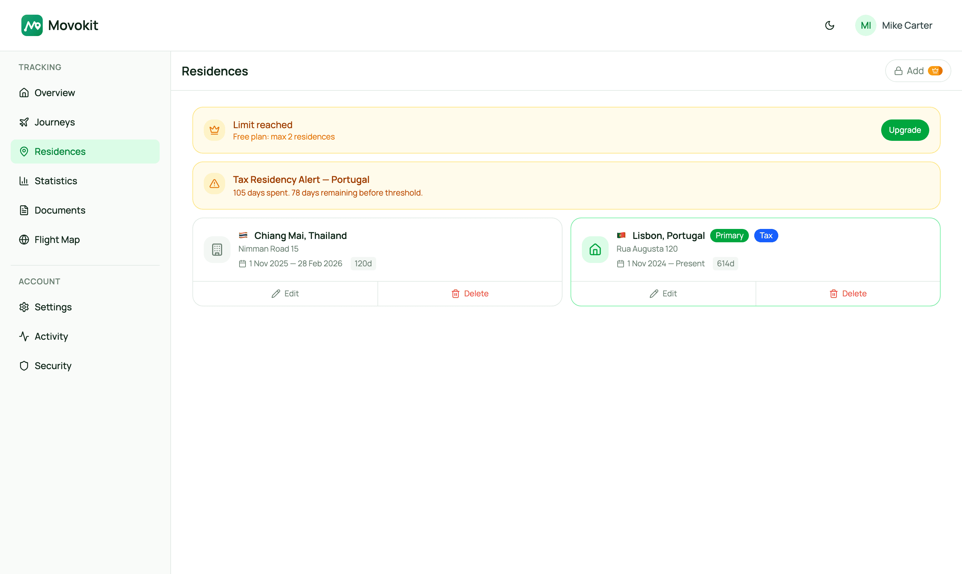Click the Portugal flag icon
This screenshot has height=574, width=962.
[x=621, y=235]
